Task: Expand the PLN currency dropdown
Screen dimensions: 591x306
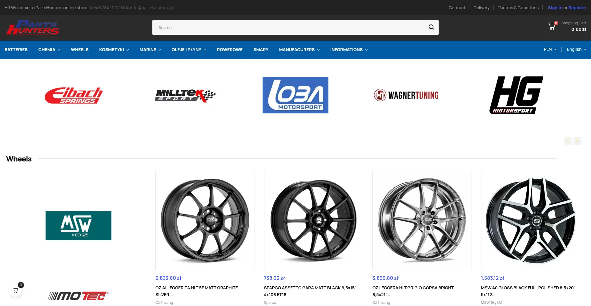Action: pos(550,50)
